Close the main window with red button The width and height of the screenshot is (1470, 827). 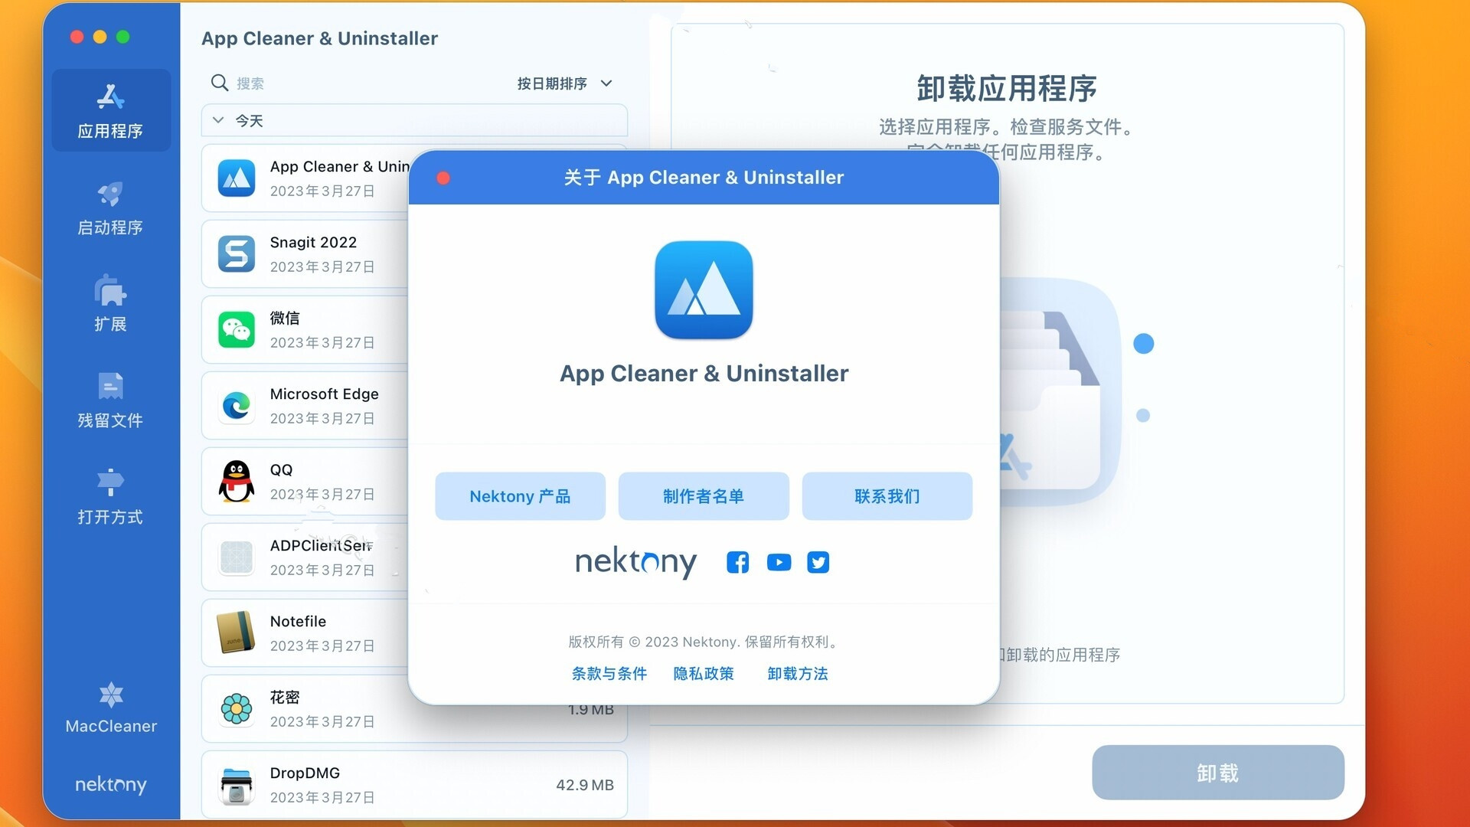(x=77, y=37)
